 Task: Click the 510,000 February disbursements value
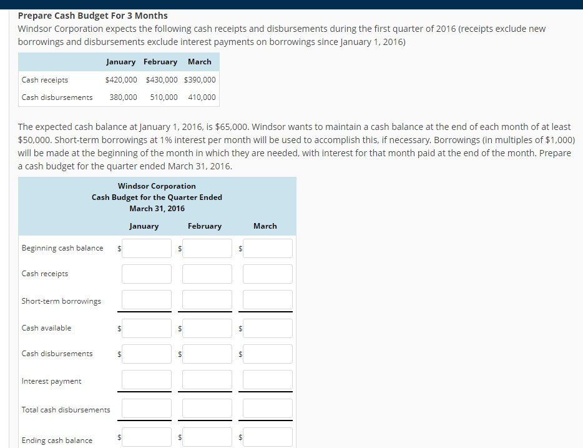[x=164, y=97]
